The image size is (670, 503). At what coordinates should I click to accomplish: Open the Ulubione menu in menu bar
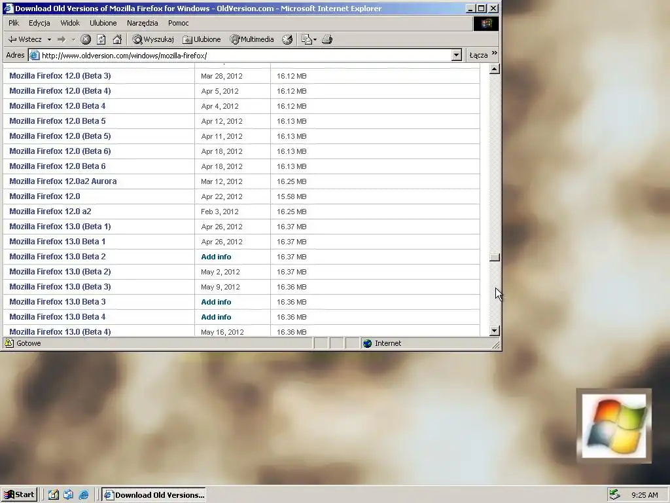[x=103, y=23]
